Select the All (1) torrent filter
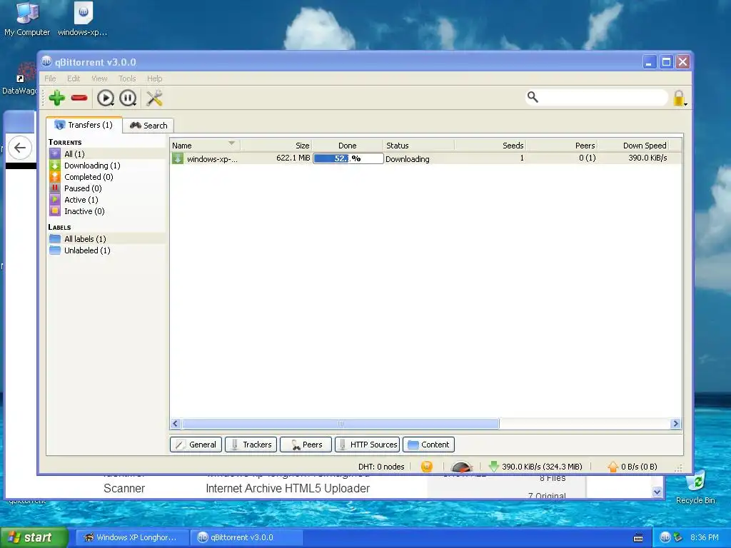 coord(106,154)
